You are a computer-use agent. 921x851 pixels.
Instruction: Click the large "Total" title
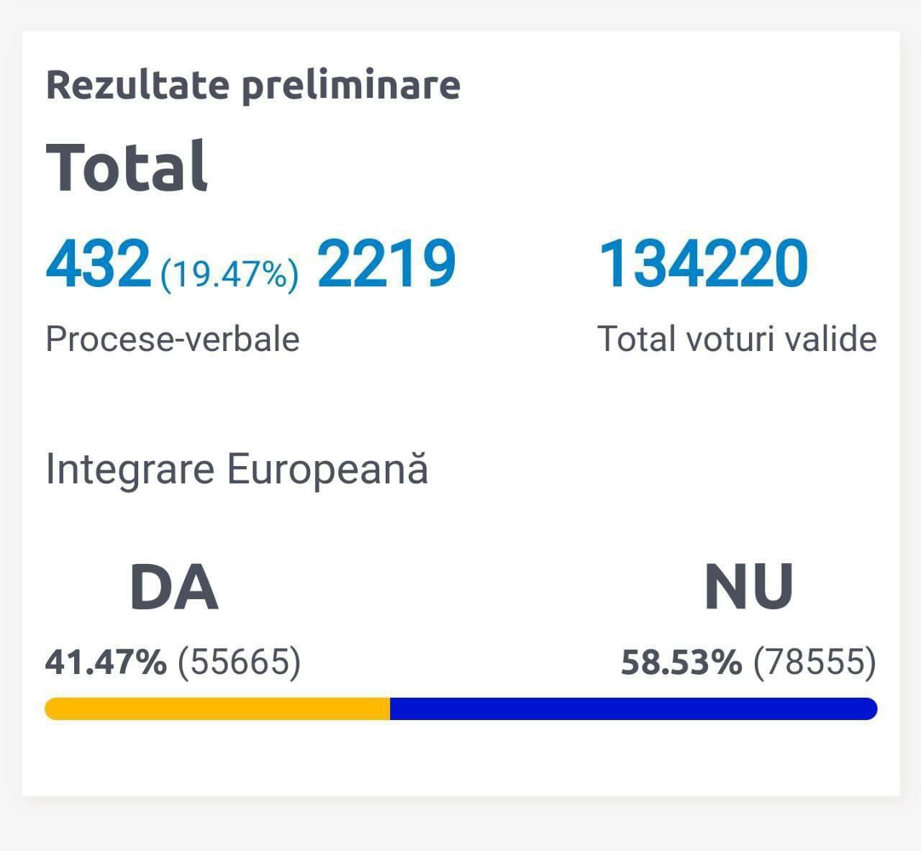pyautogui.click(x=127, y=167)
